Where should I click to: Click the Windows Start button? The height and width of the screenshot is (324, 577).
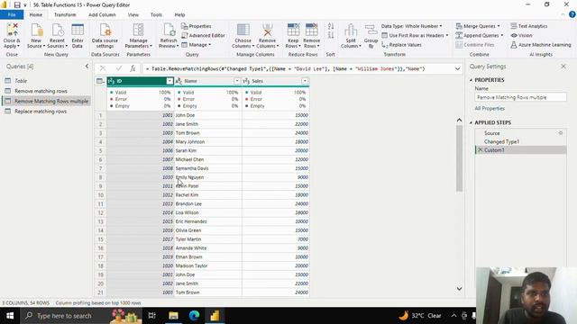[x=10, y=316]
